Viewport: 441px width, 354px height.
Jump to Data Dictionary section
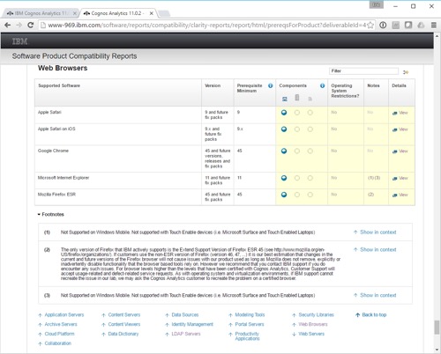(x=123, y=334)
